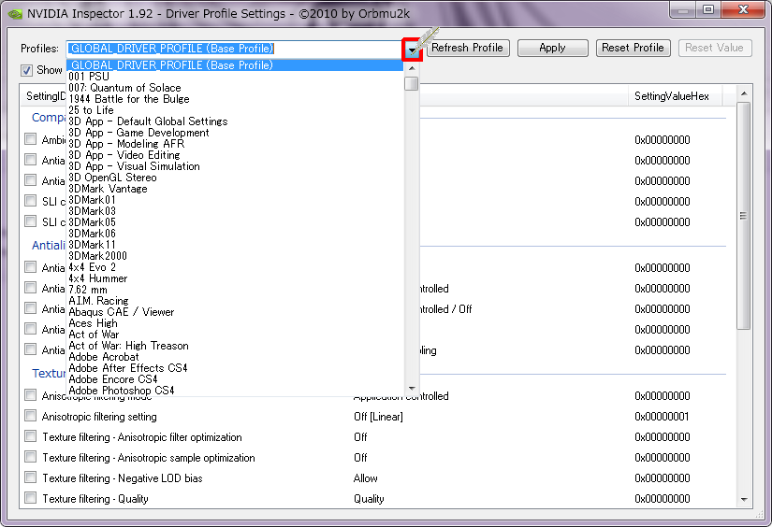Select the 3DMark2000 profile
The image size is (772, 527).
pos(235,256)
